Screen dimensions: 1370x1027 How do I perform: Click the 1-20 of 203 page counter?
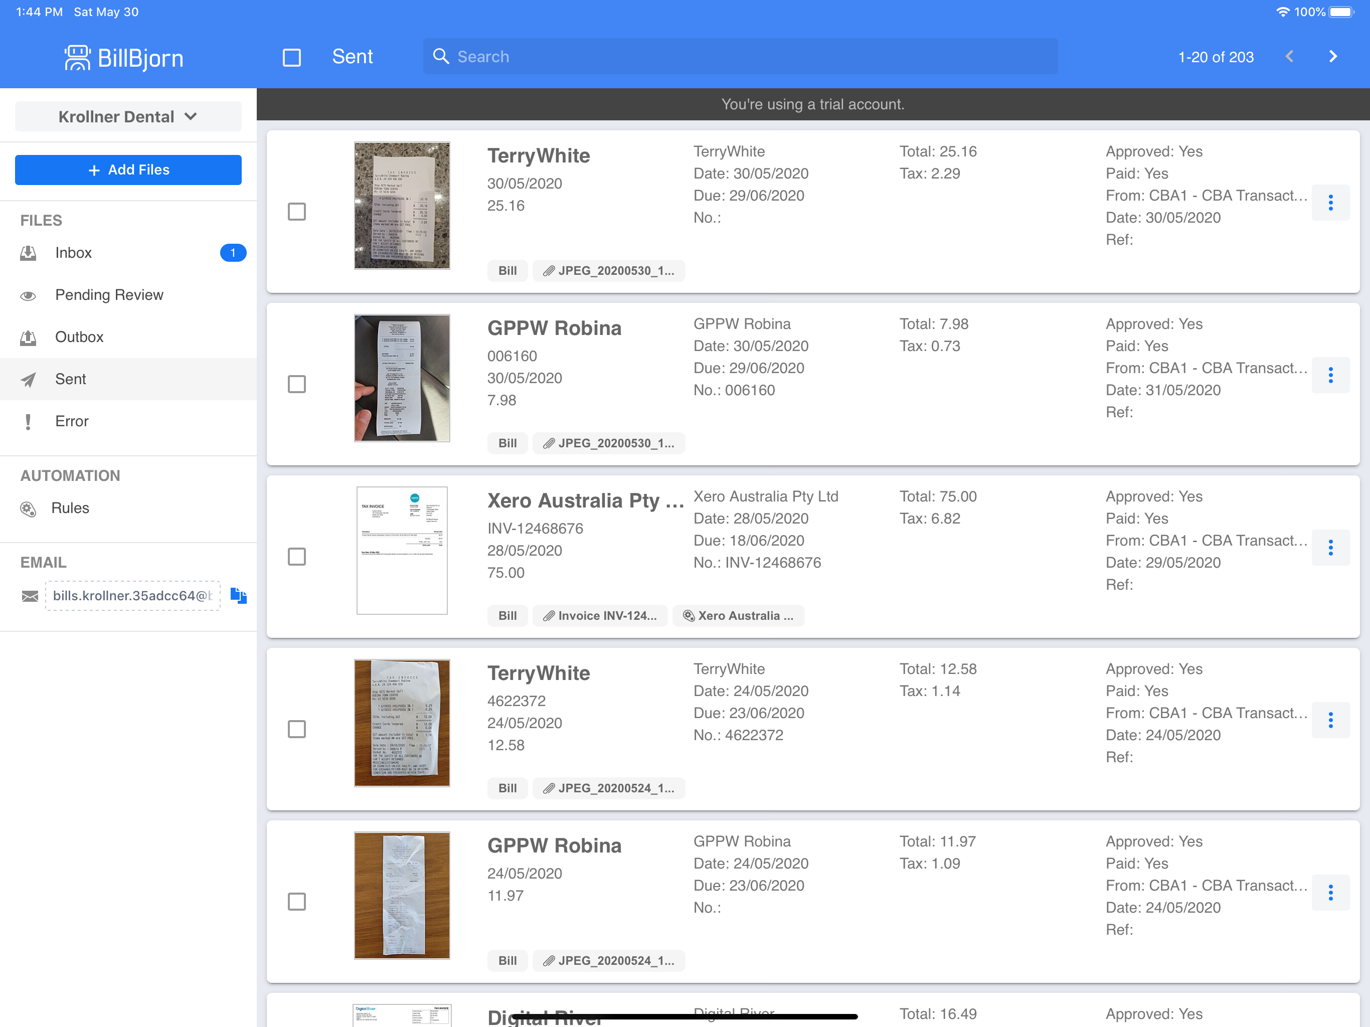pyautogui.click(x=1216, y=57)
